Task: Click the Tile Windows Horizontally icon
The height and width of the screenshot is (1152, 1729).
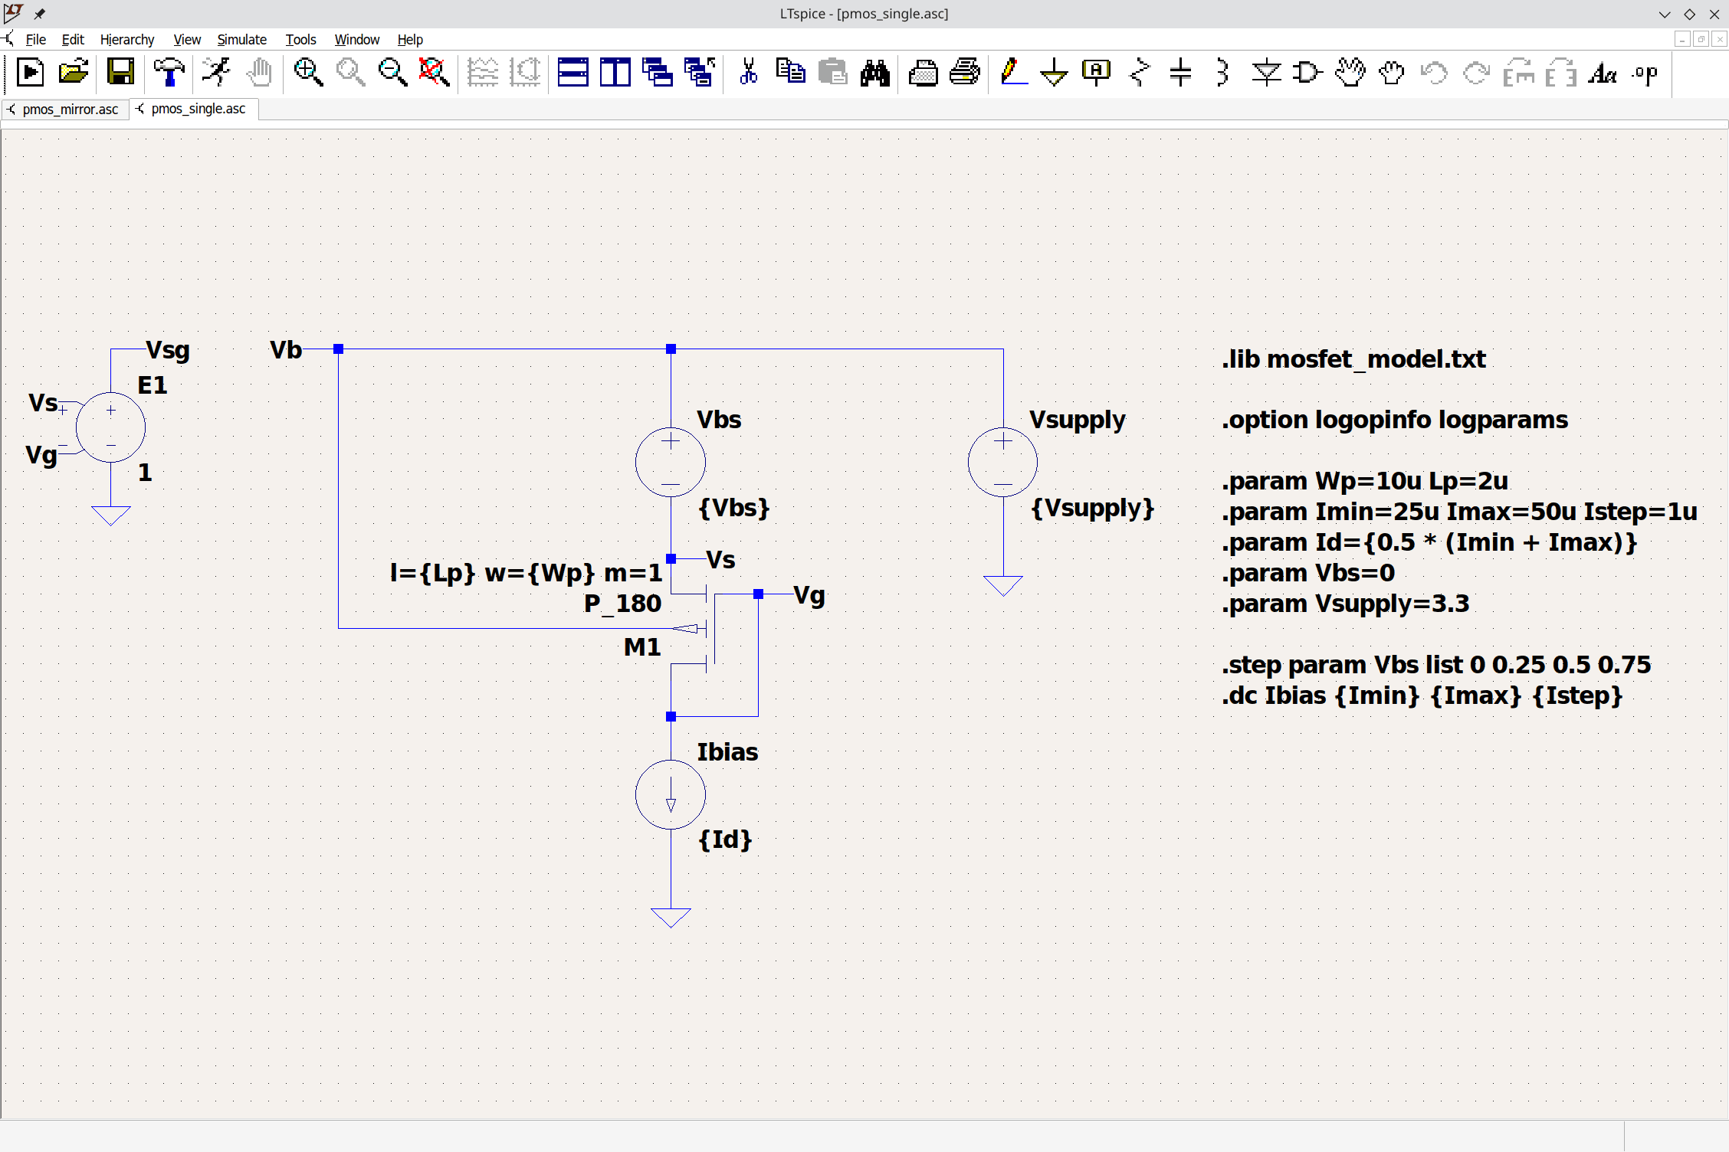Action: coord(573,73)
